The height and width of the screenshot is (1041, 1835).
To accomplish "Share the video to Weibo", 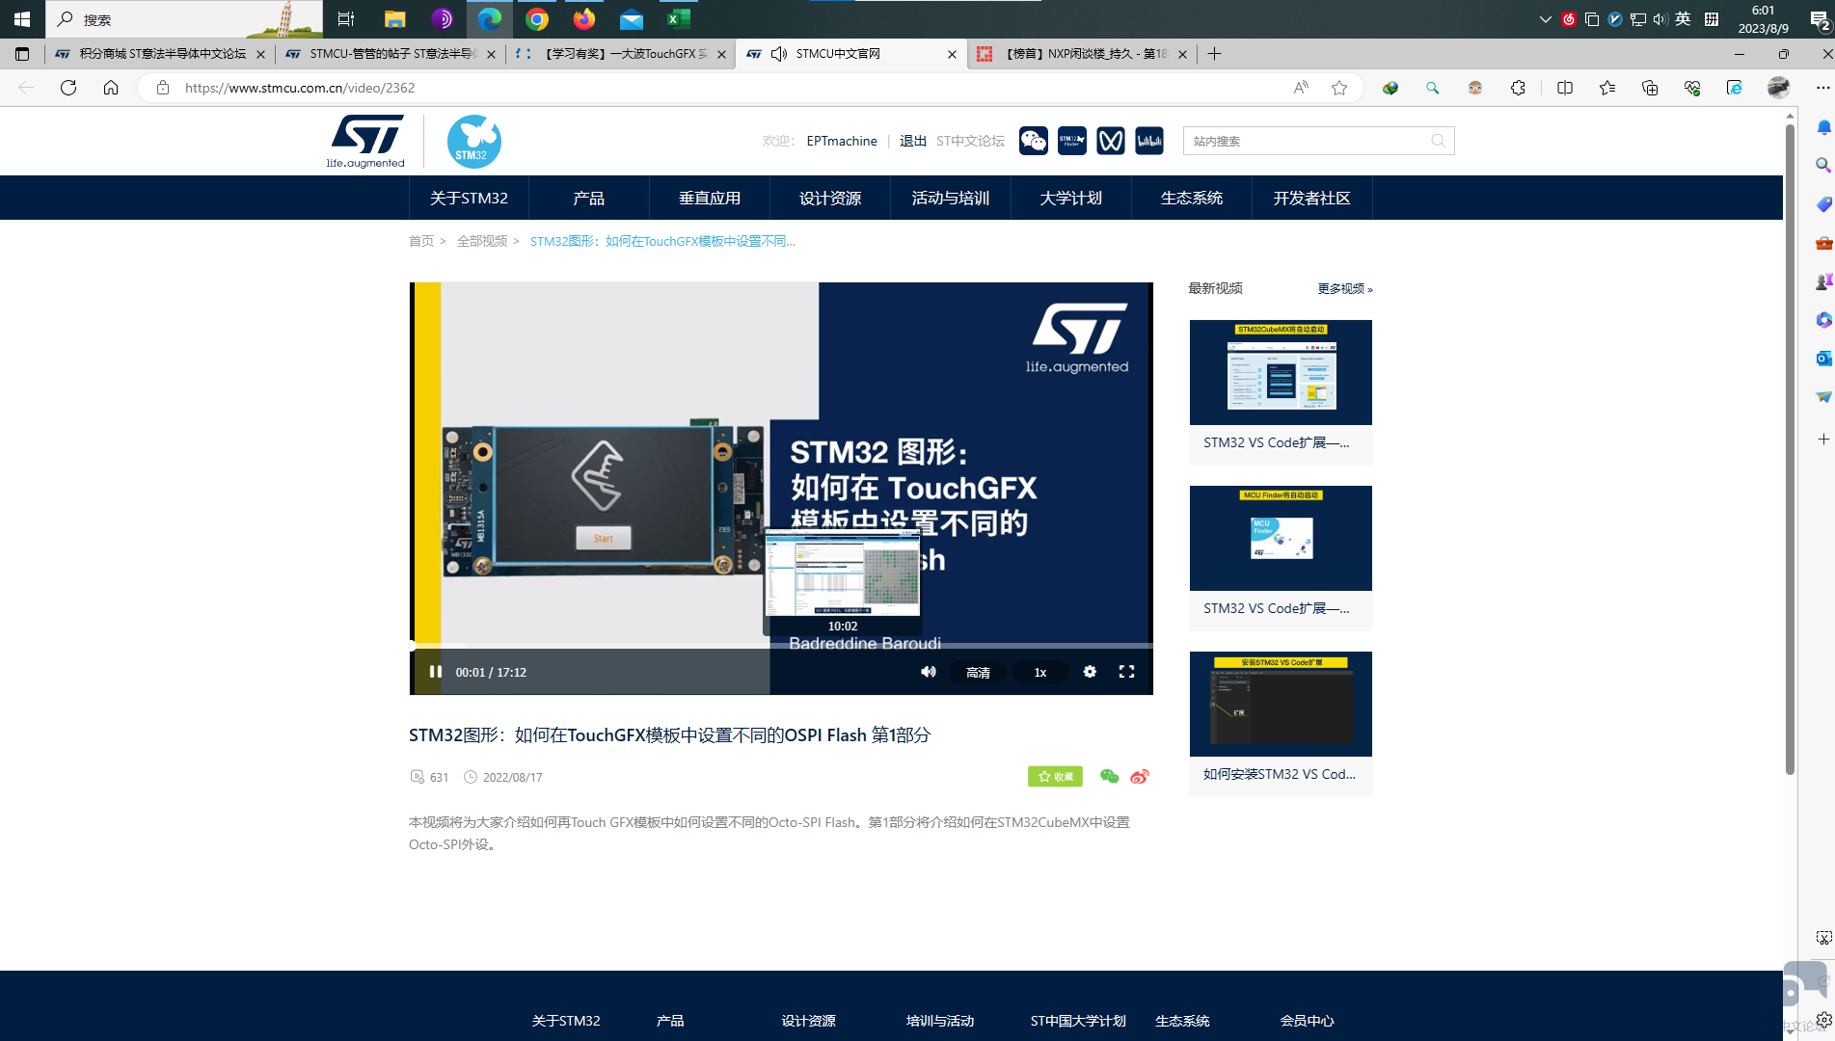I will point(1140,777).
